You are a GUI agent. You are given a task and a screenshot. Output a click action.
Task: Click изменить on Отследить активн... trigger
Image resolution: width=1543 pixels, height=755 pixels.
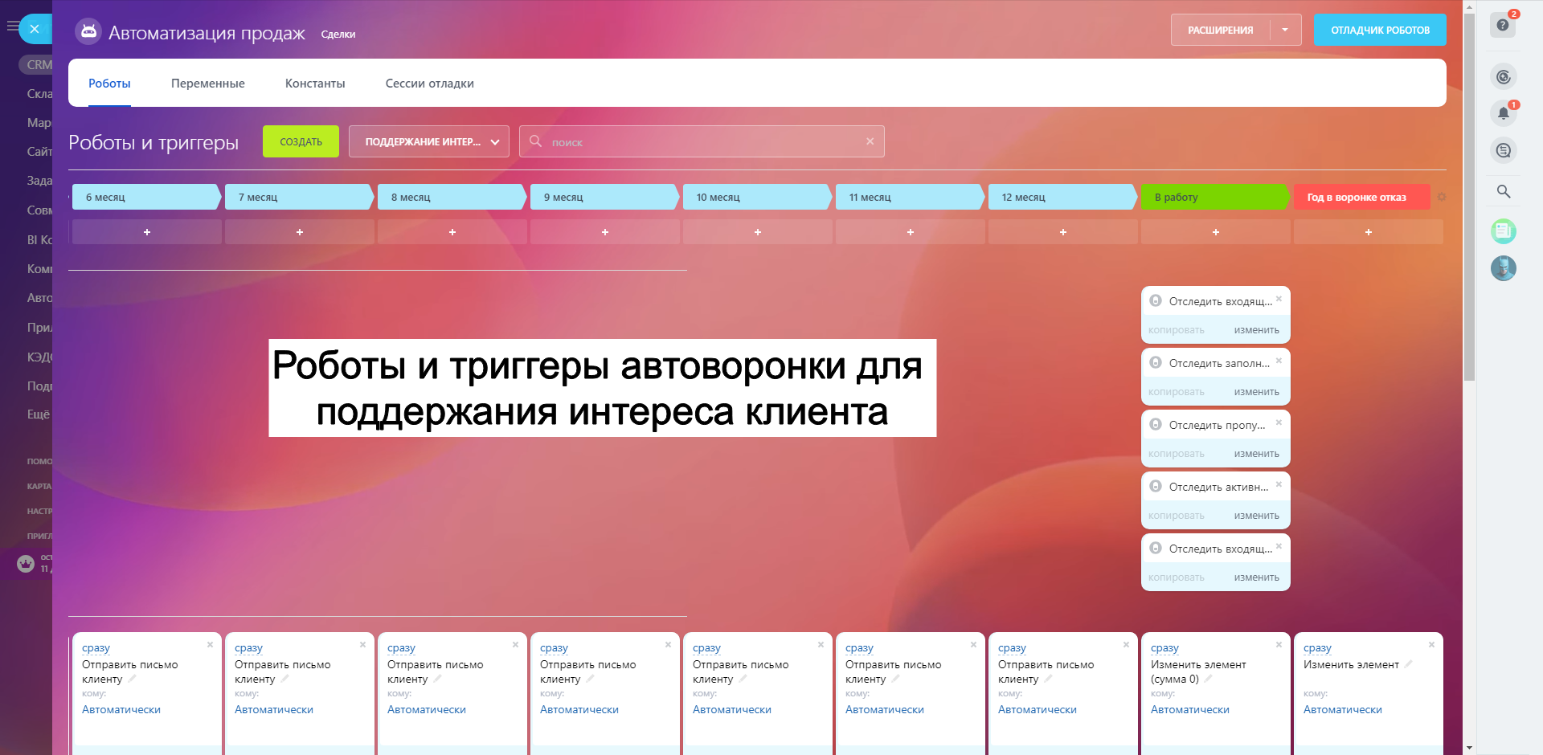point(1256,516)
